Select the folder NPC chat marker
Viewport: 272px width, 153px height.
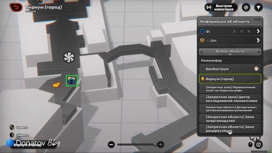coord(71,81)
